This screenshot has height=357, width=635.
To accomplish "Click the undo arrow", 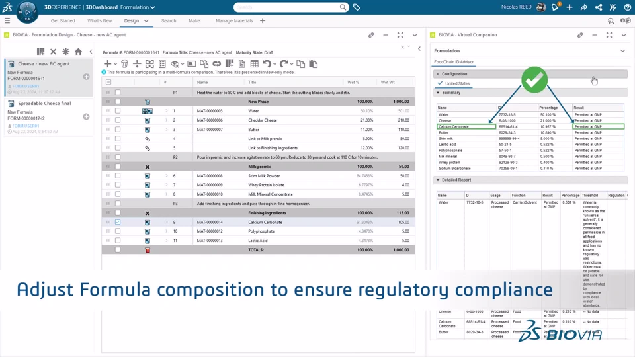I will click(267, 63).
